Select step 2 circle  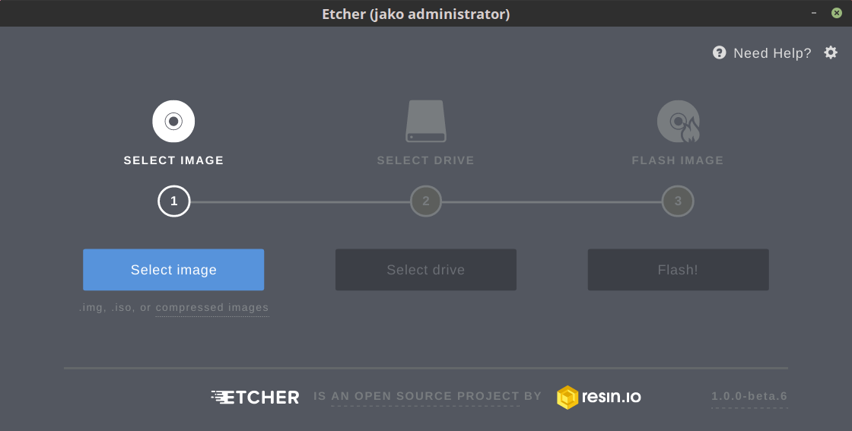point(426,201)
